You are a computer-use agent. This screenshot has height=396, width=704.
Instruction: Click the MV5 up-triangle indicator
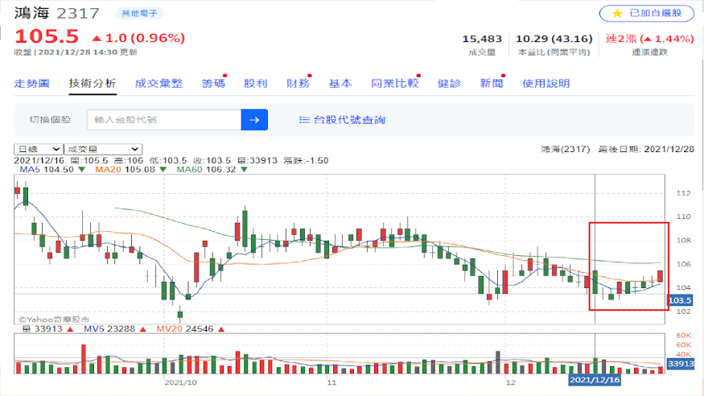pos(142,329)
